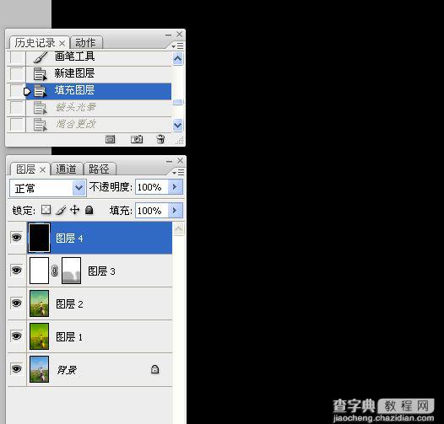Open the 不透明度 slider arrow

176,186
